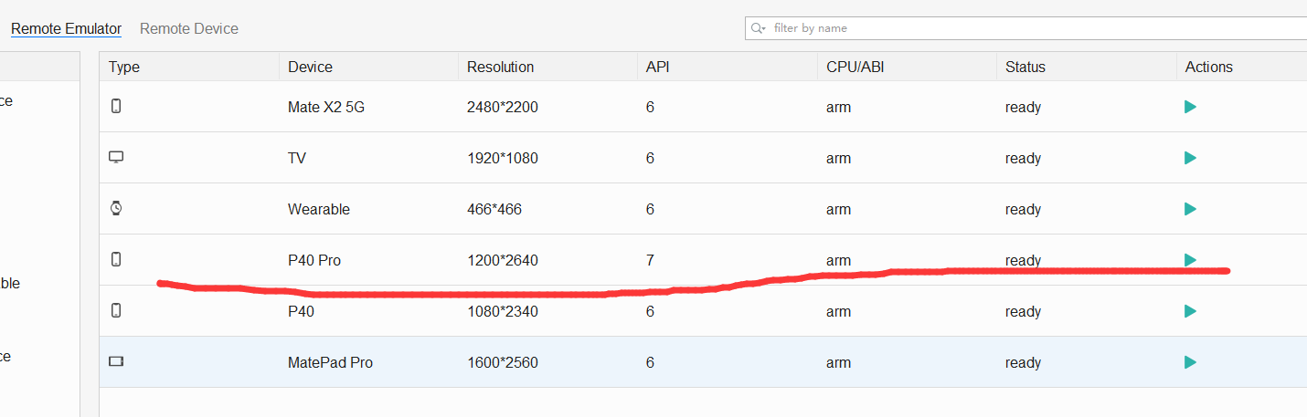Image resolution: width=1307 pixels, height=417 pixels.
Task: Click the Actions column header
Action: pyautogui.click(x=1208, y=67)
